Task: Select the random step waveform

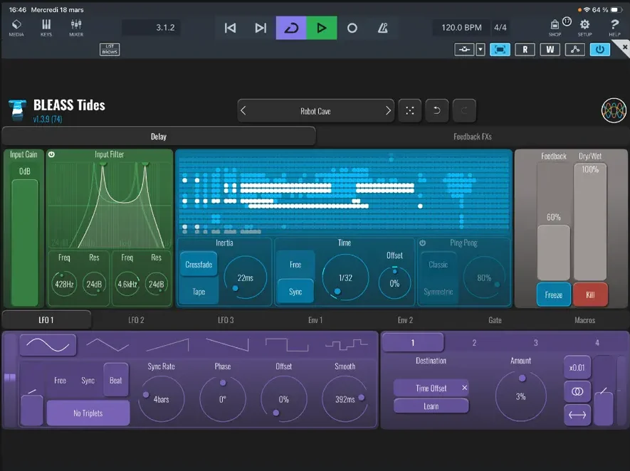Action: tap(347, 345)
